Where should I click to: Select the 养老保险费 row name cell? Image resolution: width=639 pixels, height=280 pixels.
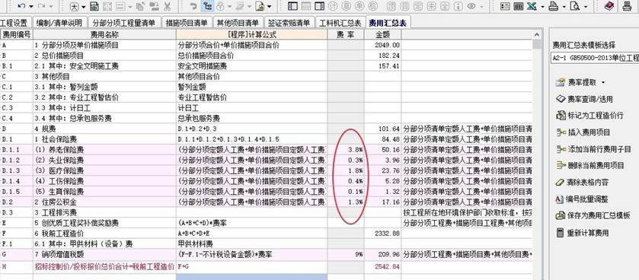(x=105, y=149)
